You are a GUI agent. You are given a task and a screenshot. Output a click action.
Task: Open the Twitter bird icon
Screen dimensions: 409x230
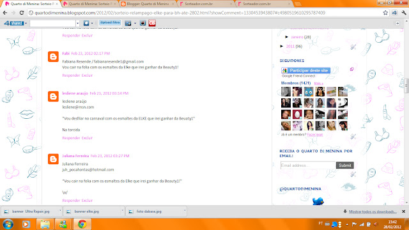(318, 201)
